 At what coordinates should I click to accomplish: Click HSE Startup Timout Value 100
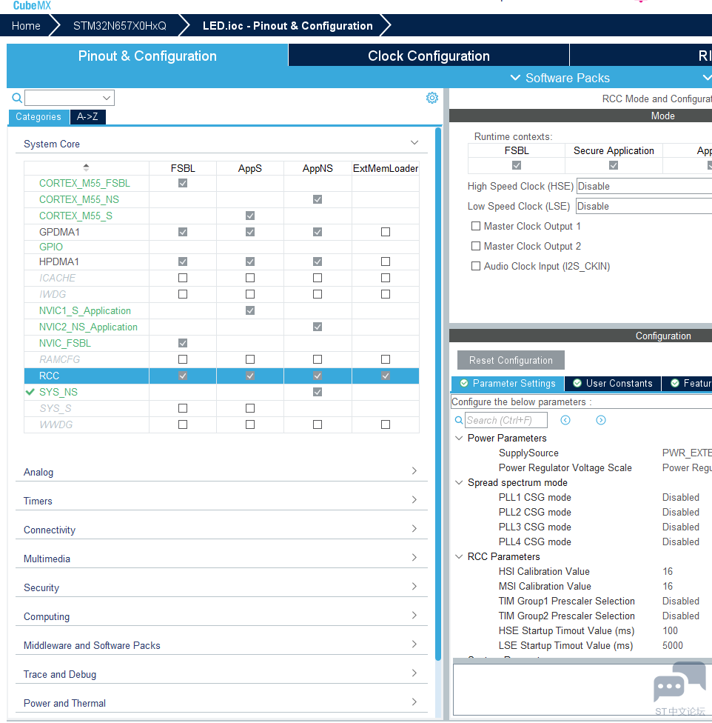(670, 630)
